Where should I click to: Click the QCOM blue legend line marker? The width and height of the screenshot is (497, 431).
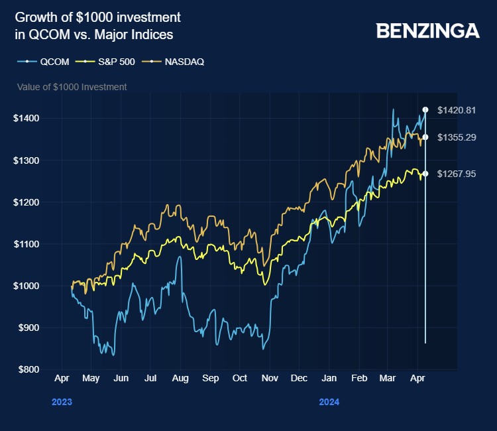tap(27, 62)
